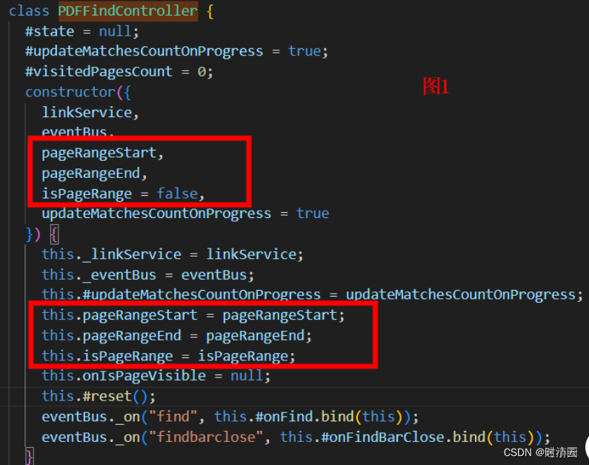Click 'this.onIsPageVisible = null;' line
Screen dimensions: 589x465
pos(156,375)
